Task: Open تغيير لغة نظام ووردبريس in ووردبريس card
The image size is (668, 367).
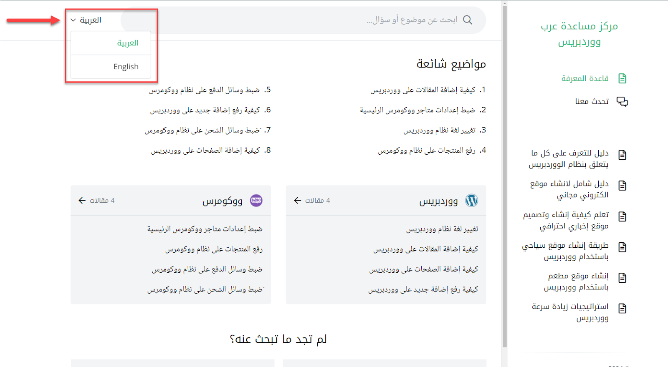Action: pyautogui.click(x=442, y=229)
